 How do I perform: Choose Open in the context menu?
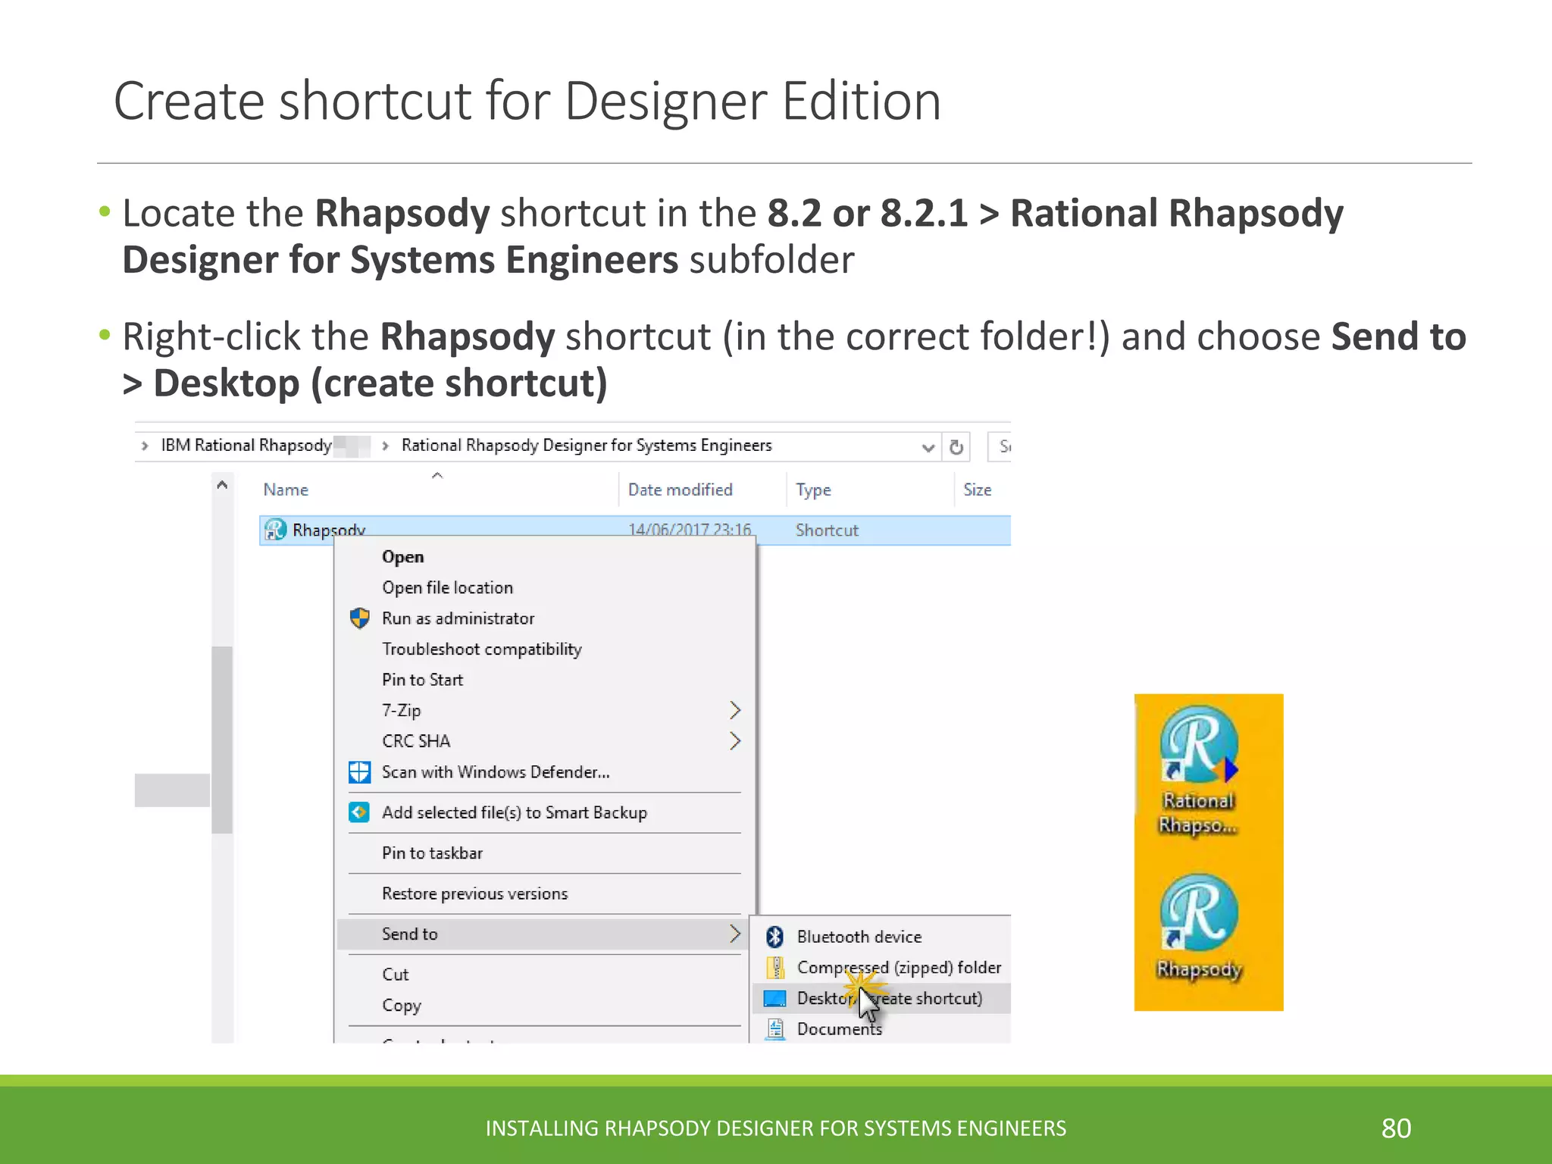402,557
